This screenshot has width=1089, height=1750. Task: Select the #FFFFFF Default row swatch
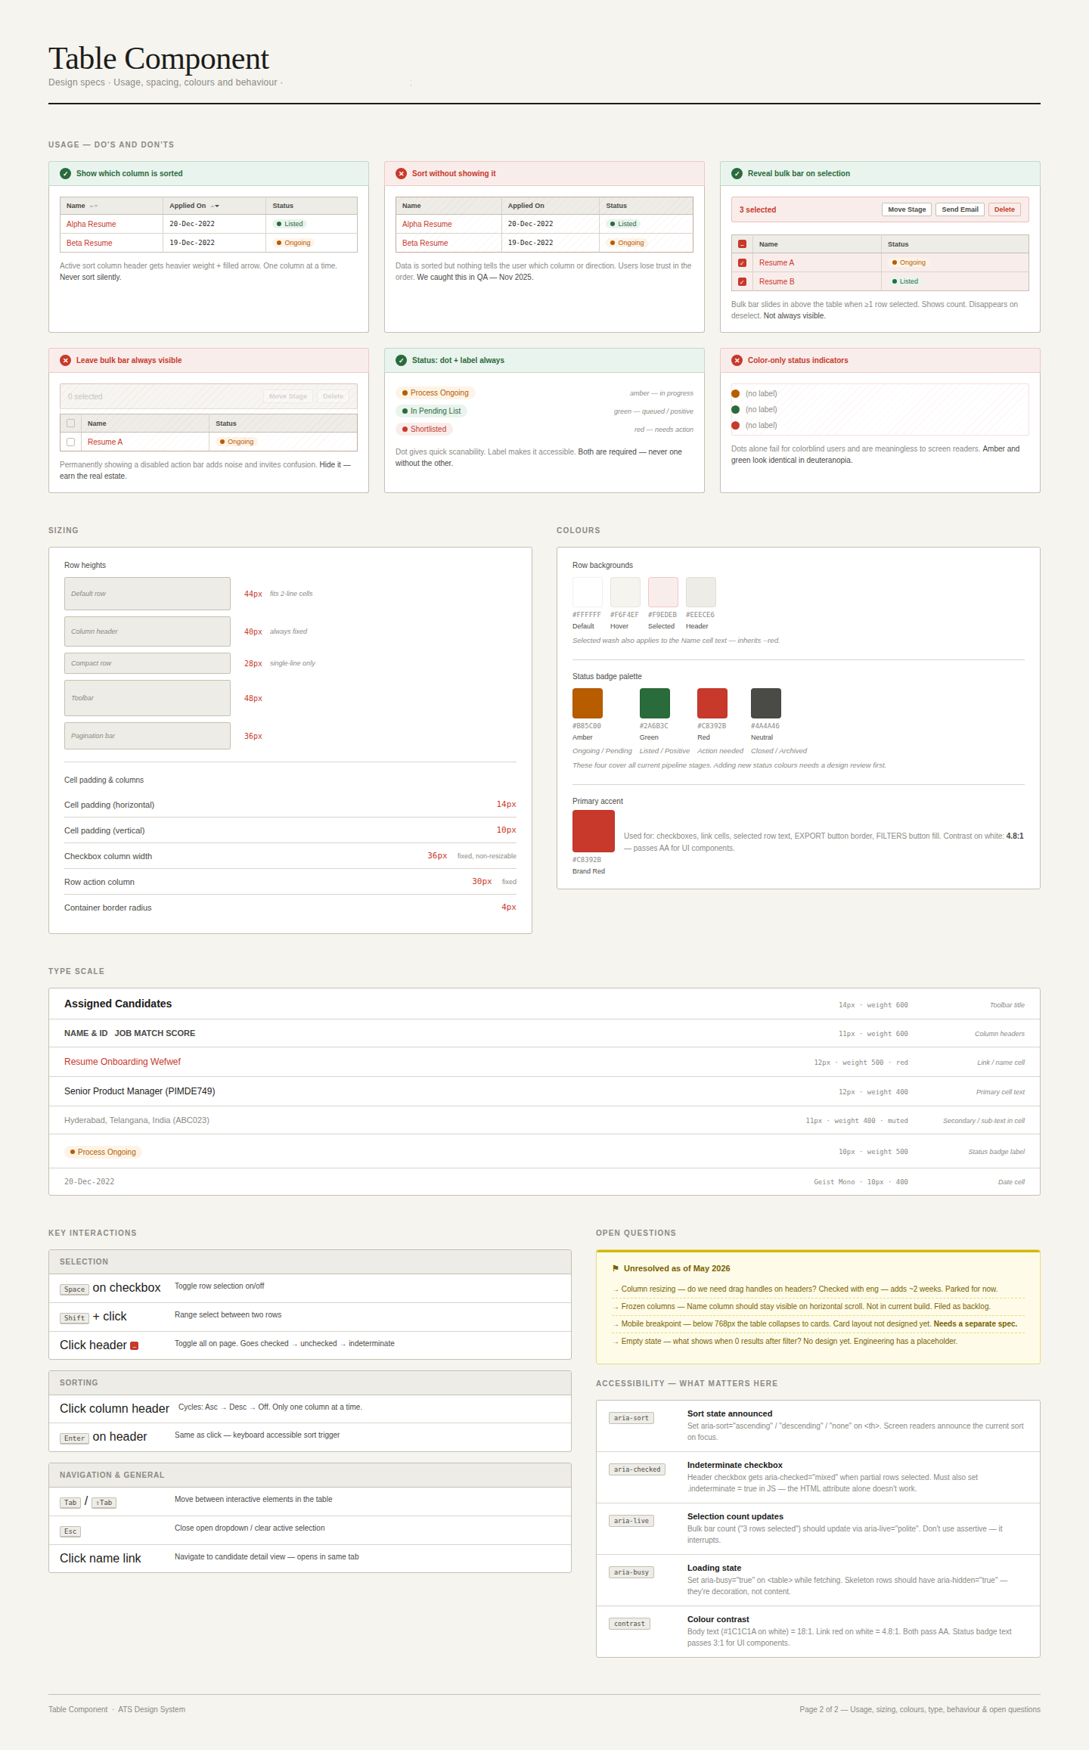coord(588,592)
